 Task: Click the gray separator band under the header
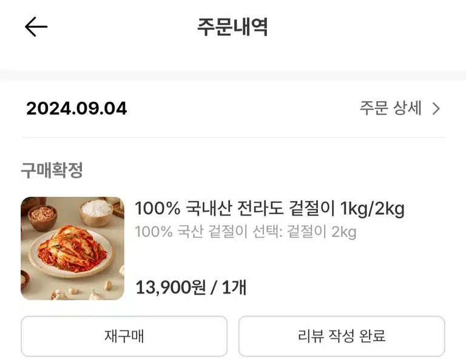point(233,75)
